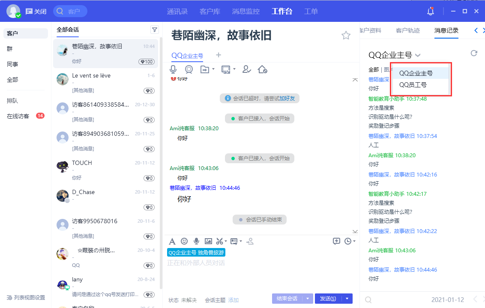Open the 通讯录 tab
Viewport: 485px width, 308px height.
[x=177, y=12]
